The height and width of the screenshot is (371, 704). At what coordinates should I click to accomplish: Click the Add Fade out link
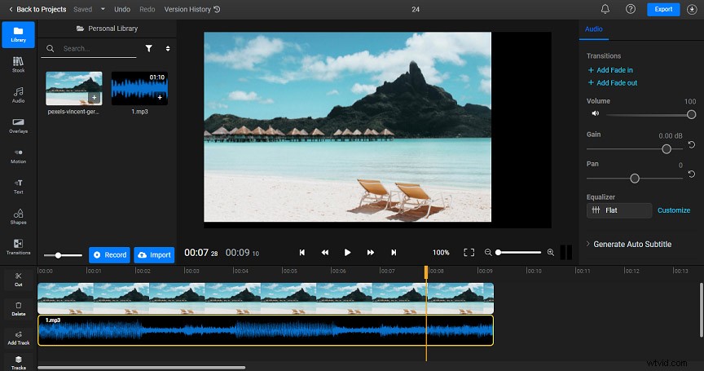click(x=613, y=82)
